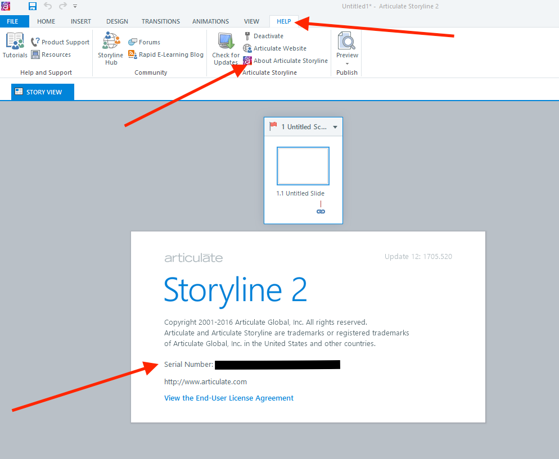Click the '1.1 Untitled Slide' label

pos(300,193)
